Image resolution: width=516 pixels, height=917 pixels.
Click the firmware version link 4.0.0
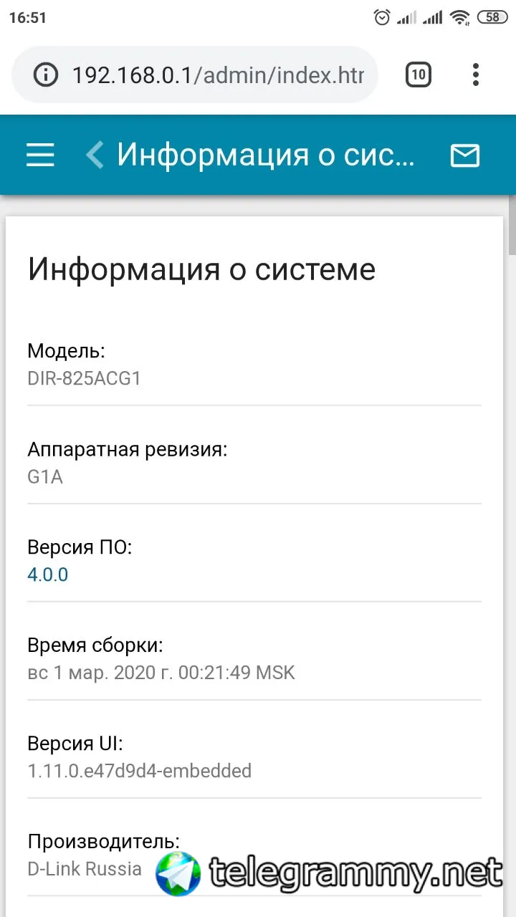[x=48, y=574]
